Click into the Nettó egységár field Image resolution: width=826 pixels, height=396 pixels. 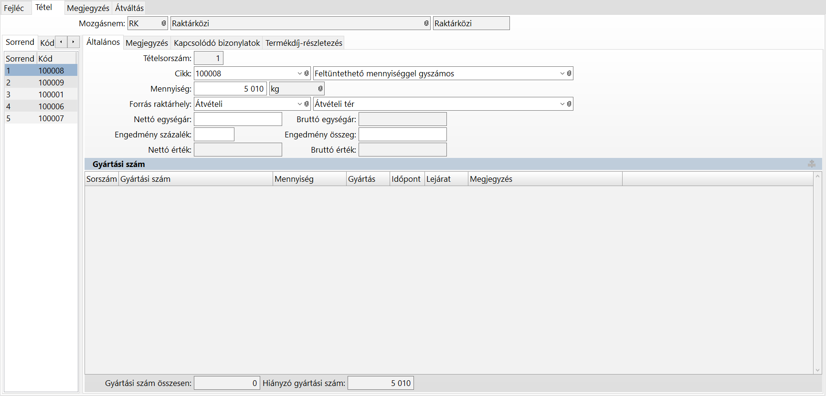[238, 119]
